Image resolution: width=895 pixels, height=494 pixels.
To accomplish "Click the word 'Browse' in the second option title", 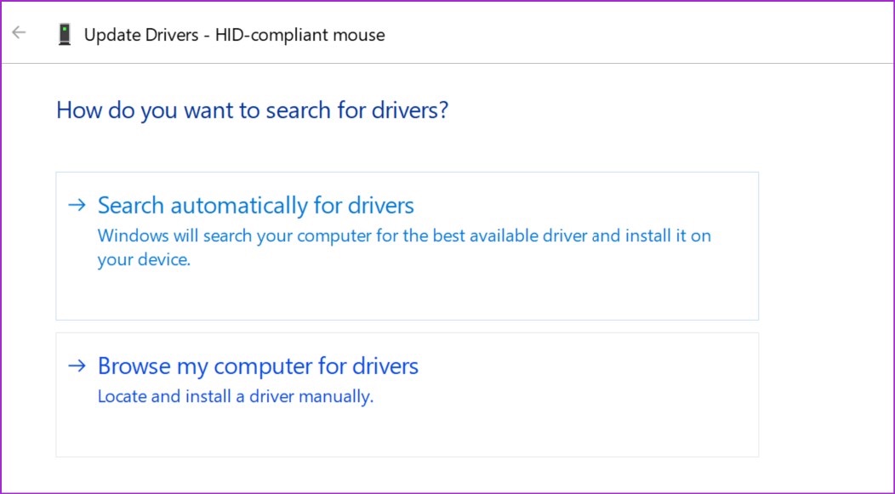I will (x=134, y=366).
